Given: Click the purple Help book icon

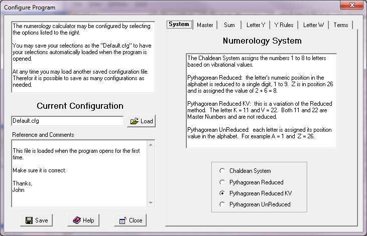Looking at the screenshot, I should pos(77,220).
